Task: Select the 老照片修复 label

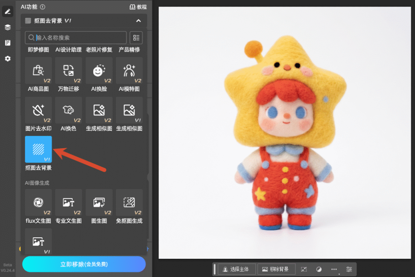Action: (99, 50)
